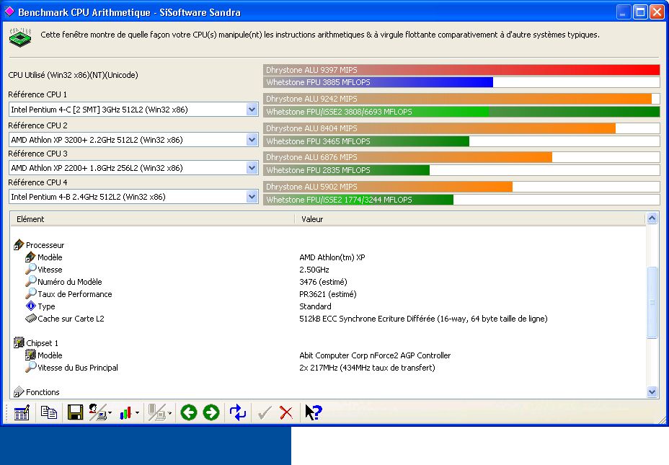669x465 pixels.
Task: Open Référence CPU 4 dropdown
Action: coord(252,197)
